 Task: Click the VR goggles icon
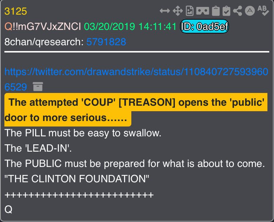(203, 11)
